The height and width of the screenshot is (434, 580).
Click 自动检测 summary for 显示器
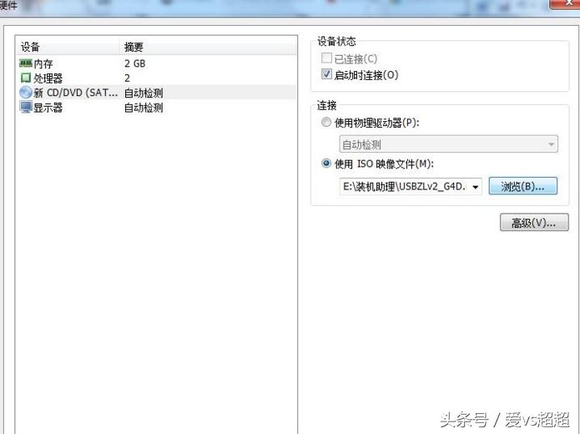point(144,108)
